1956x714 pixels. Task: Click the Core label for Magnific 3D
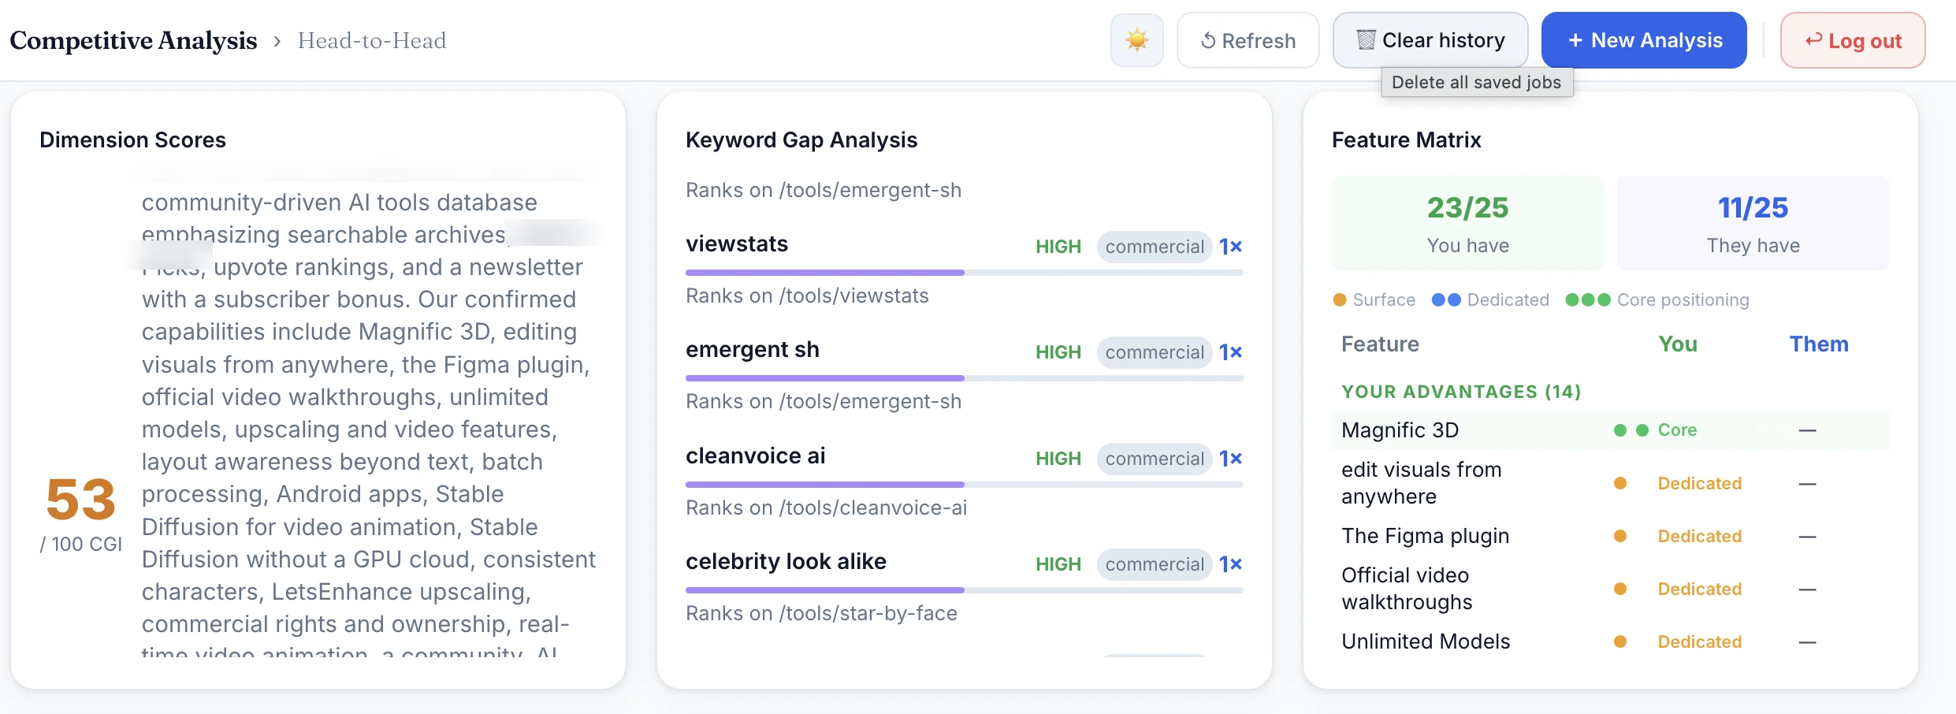1677,430
